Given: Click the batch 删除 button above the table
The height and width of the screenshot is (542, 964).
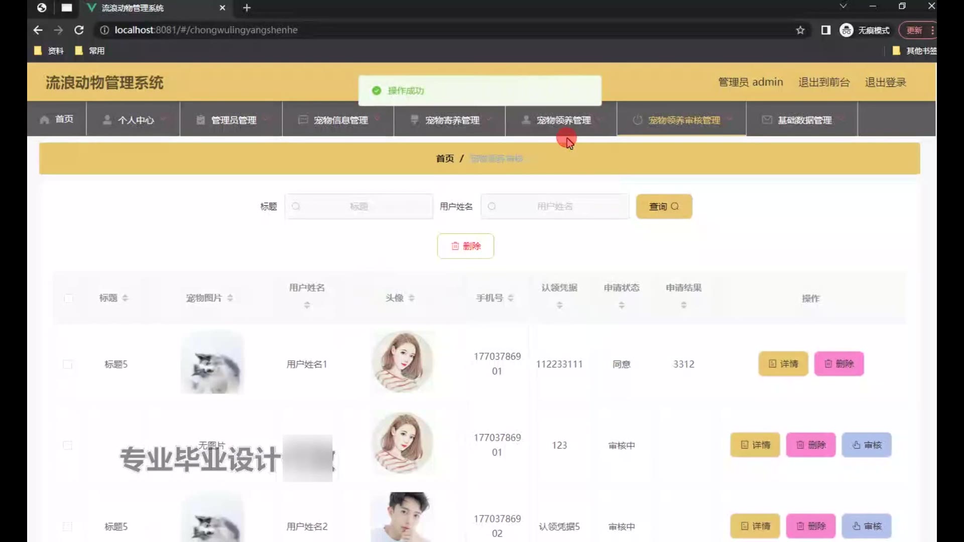Looking at the screenshot, I should click(465, 246).
